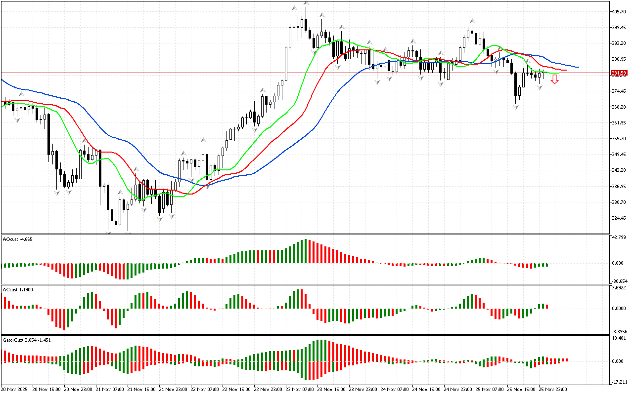This screenshot has width=633, height=395.
Task: Click the down fractal below the 25 Nov 15:00 low
Action: [x=516, y=107]
